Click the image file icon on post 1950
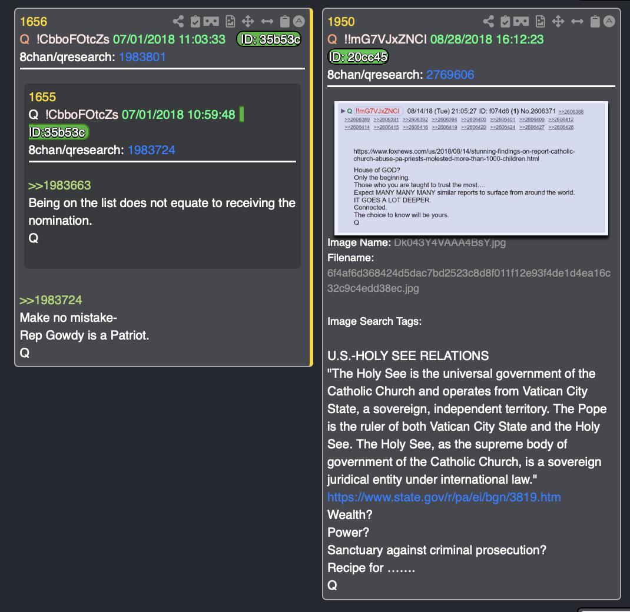The image size is (630, 612). coord(541,21)
